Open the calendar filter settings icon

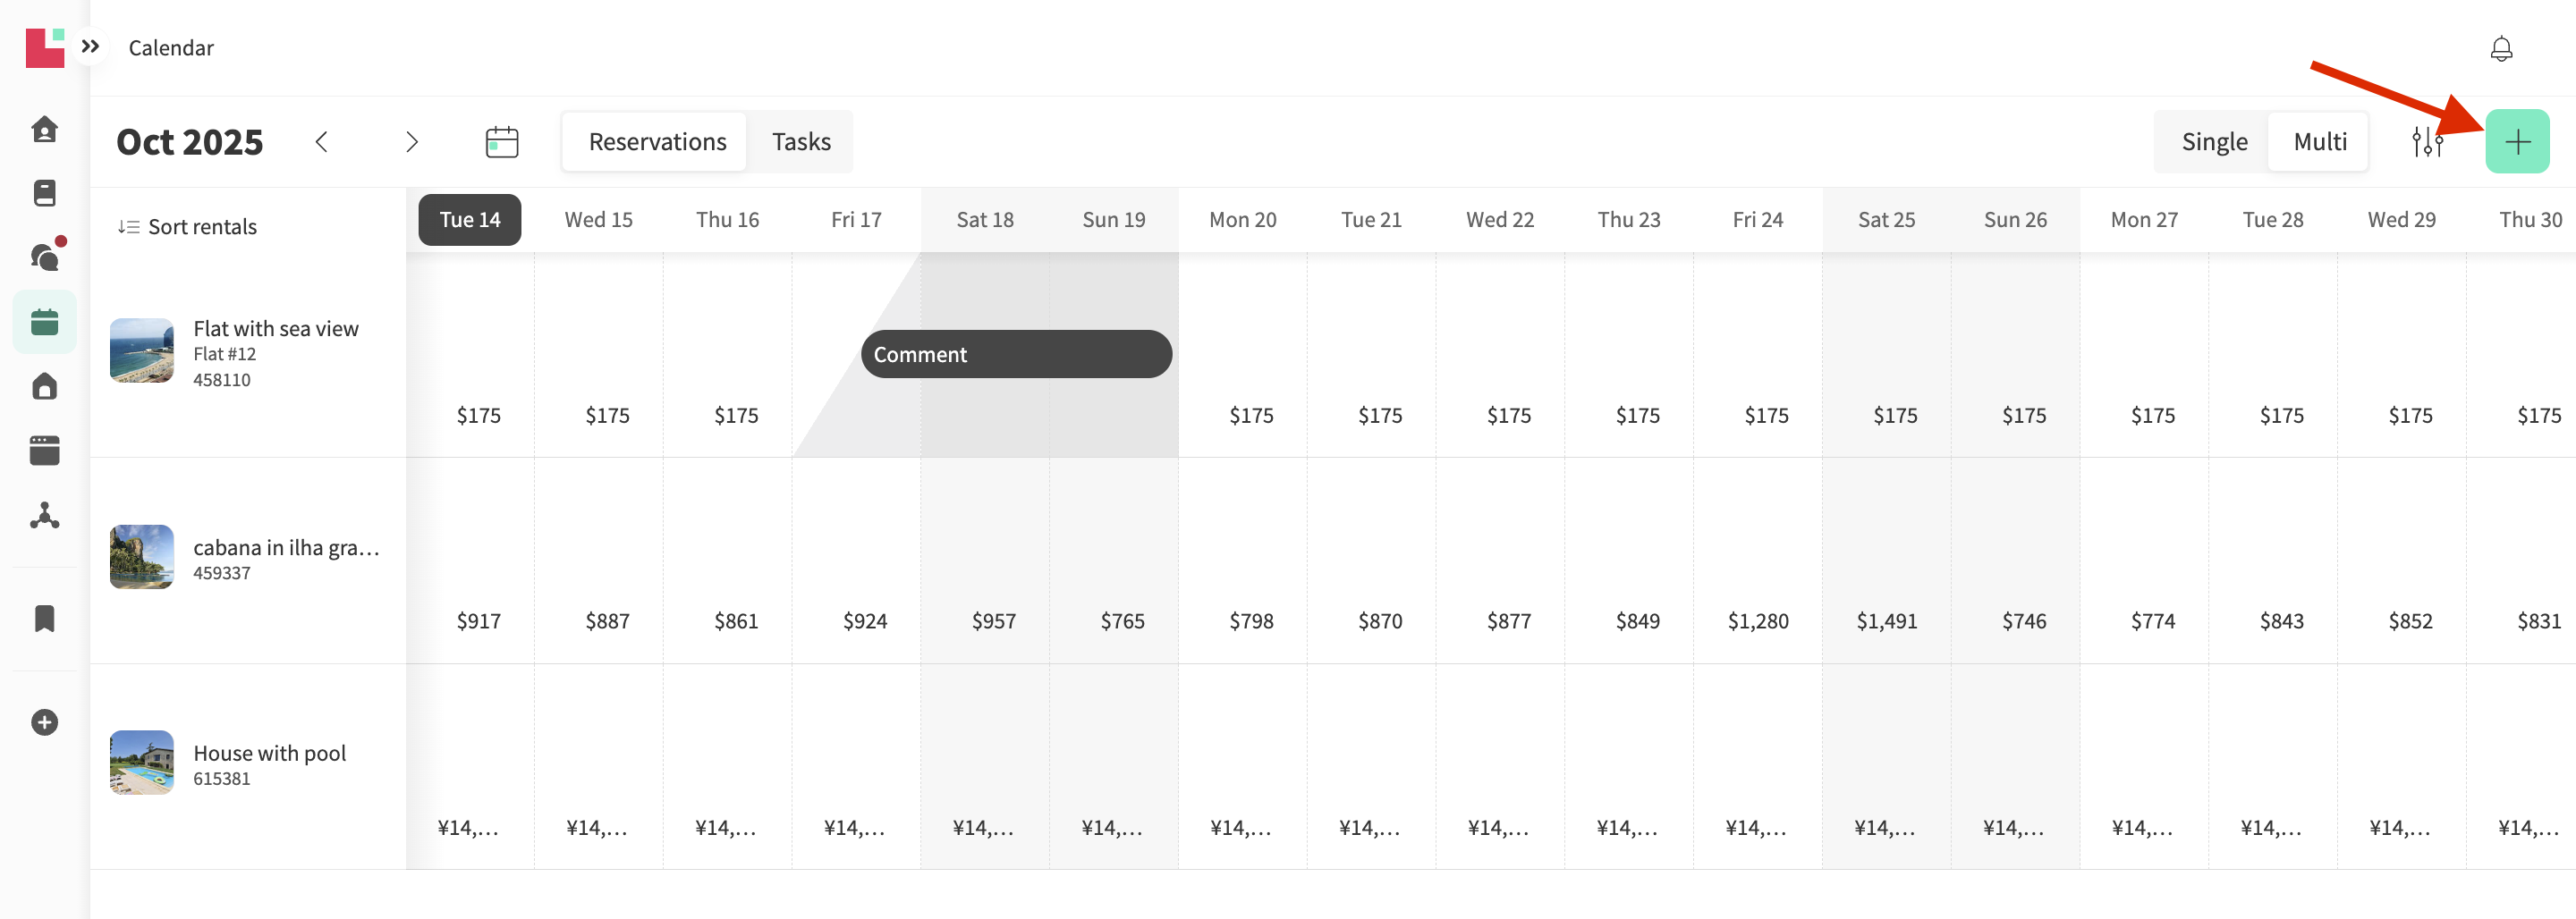pyautogui.click(x=2427, y=142)
